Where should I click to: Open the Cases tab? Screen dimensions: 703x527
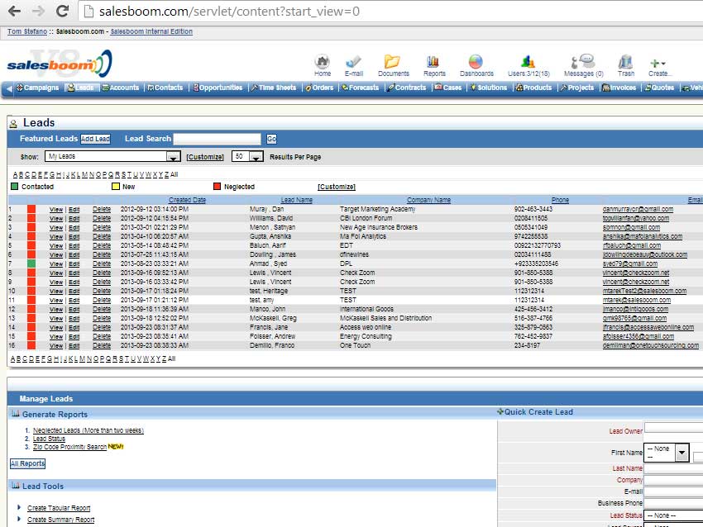[448, 88]
